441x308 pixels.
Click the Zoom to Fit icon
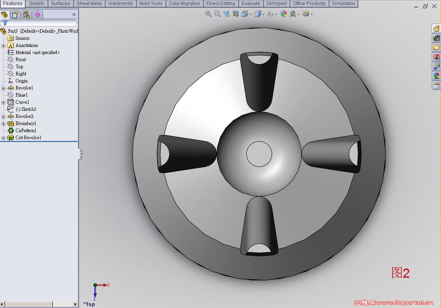pos(208,14)
